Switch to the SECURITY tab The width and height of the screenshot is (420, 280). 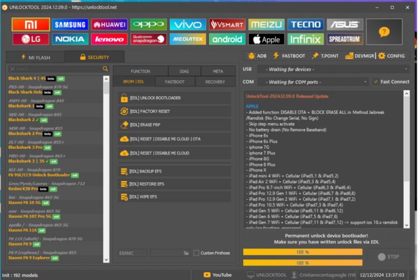coord(94,57)
